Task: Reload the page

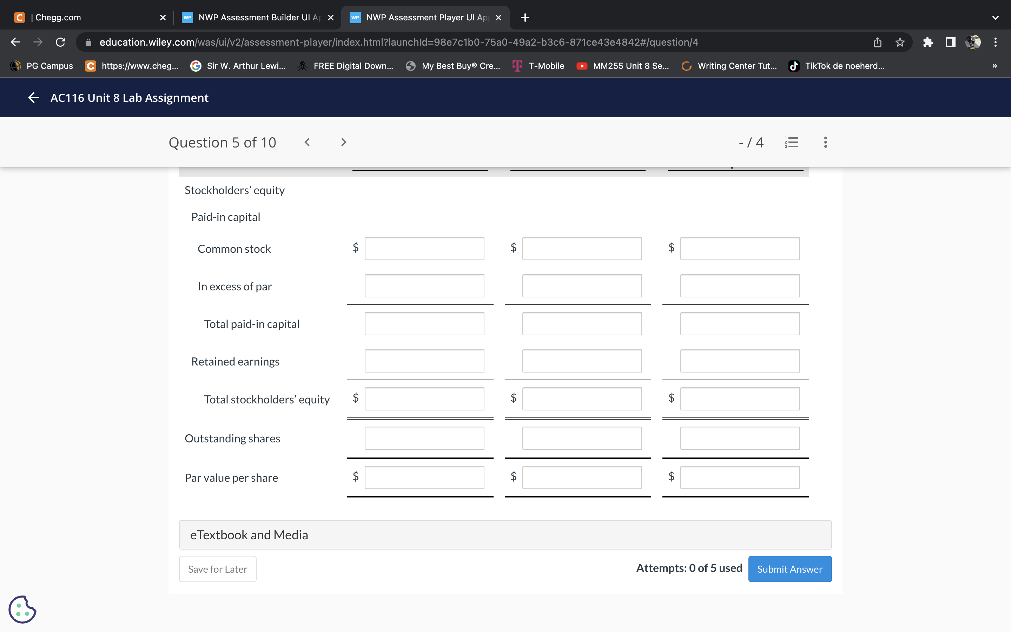Action: coord(60,42)
